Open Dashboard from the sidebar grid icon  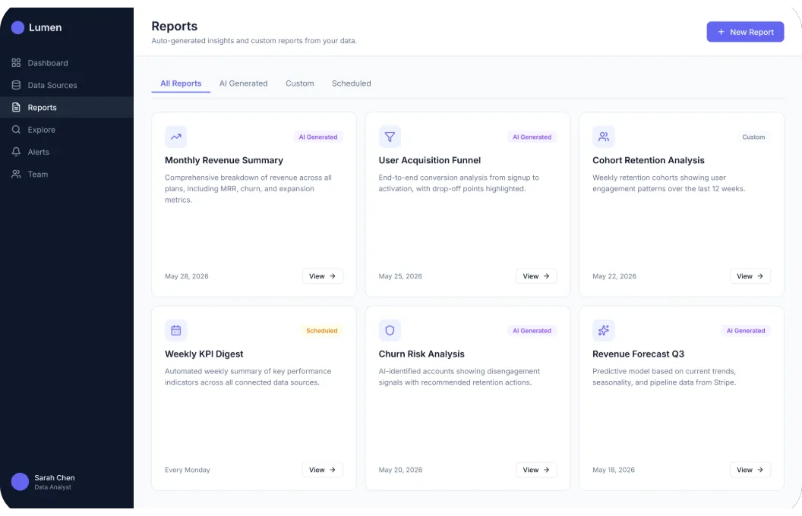point(17,63)
